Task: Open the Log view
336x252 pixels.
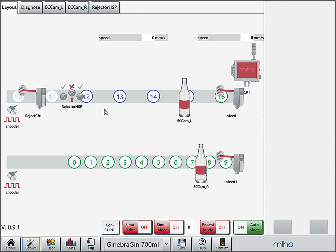Action: 91,244
